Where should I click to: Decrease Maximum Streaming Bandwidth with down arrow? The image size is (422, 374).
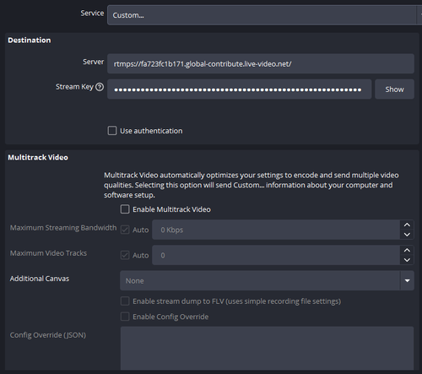(407, 235)
